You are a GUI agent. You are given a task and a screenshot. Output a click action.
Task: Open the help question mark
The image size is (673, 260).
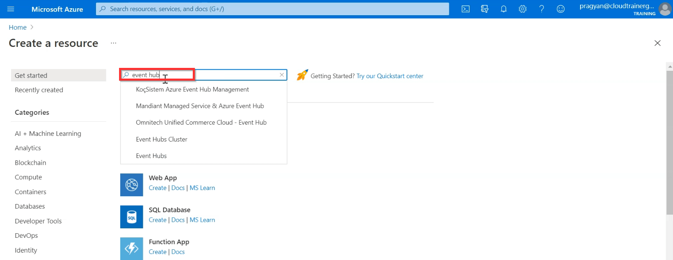pos(542,9)
